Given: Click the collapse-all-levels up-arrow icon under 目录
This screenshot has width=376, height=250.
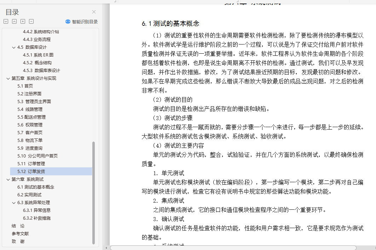Looking at the screenshot, I should [x=15, y=21].
